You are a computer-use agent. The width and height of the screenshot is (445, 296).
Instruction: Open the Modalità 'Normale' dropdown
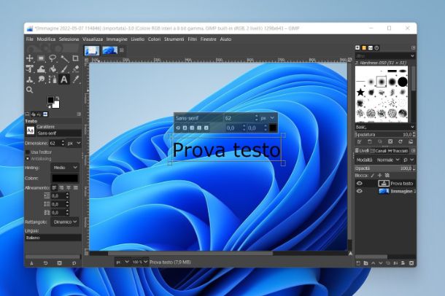388,160
